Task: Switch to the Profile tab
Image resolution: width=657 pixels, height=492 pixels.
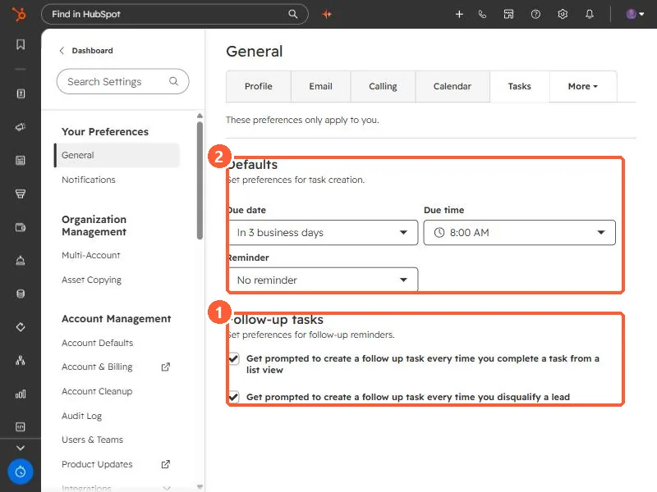Action: (259, 86)
